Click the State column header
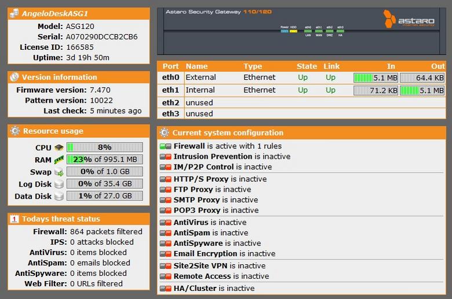The width and height of the screenshot is (452, 299). pos(307,66)
